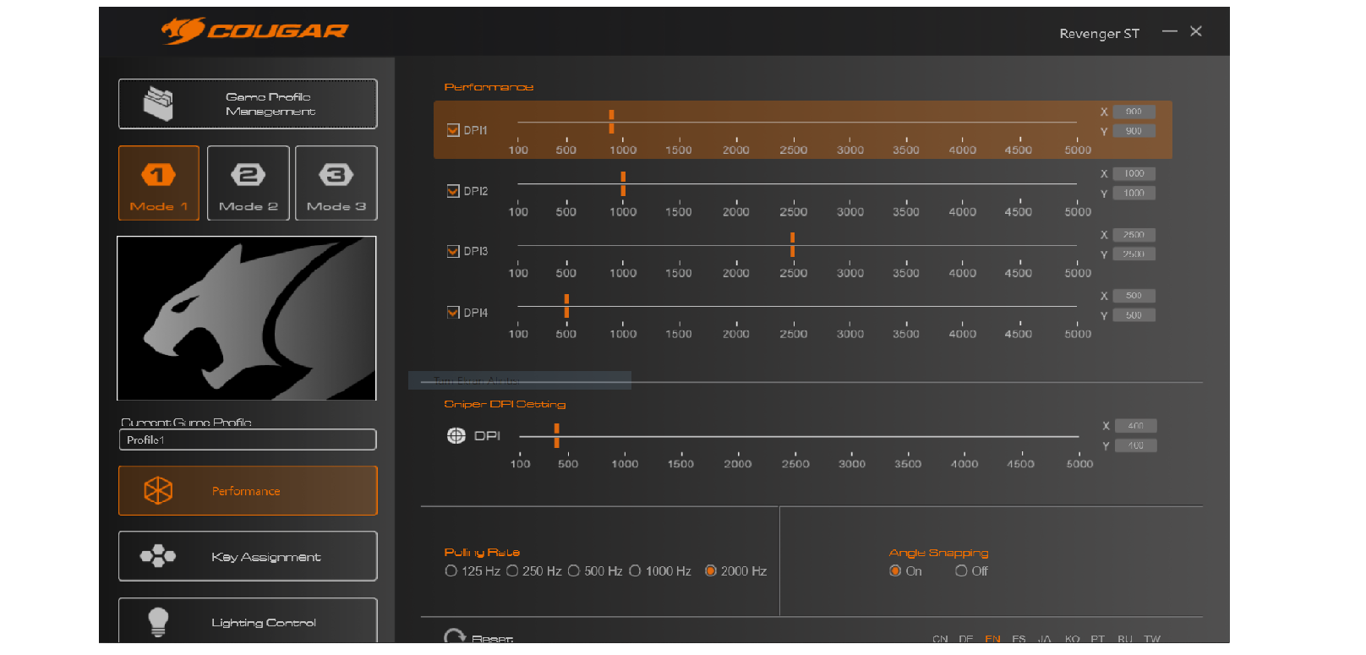
Task: Toggle the DPI1 checkbox
Action: coord(453,130)
